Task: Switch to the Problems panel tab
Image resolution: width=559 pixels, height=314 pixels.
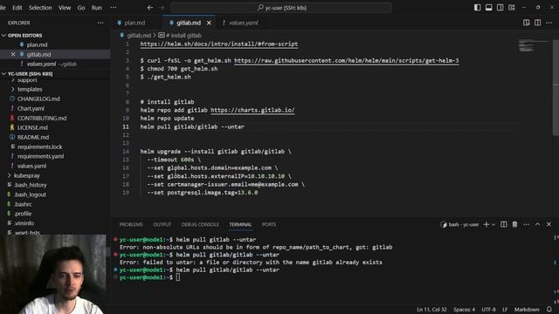Action: coord(131,225)
